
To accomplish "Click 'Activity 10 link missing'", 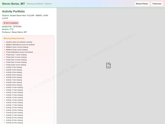I will click(14, 87).
